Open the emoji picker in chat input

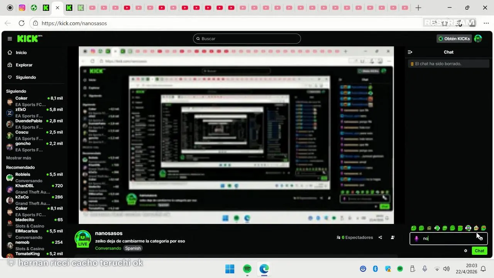coord(481,239)
